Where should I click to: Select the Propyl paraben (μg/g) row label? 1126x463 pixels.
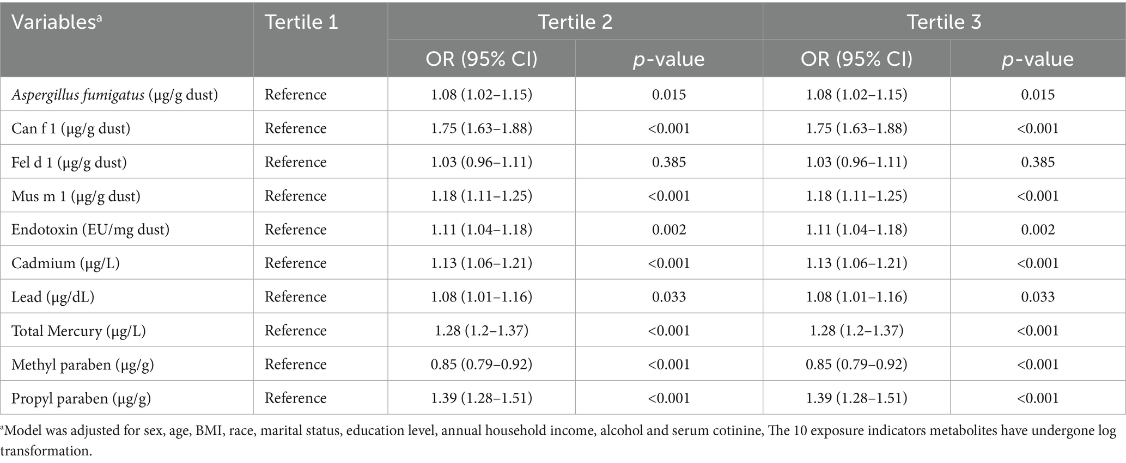point(81,398)
